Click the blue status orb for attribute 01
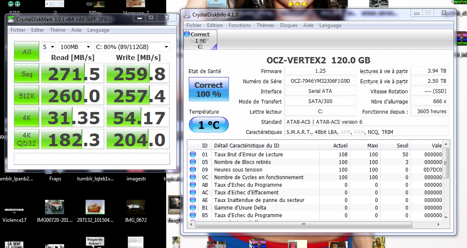 193,155
